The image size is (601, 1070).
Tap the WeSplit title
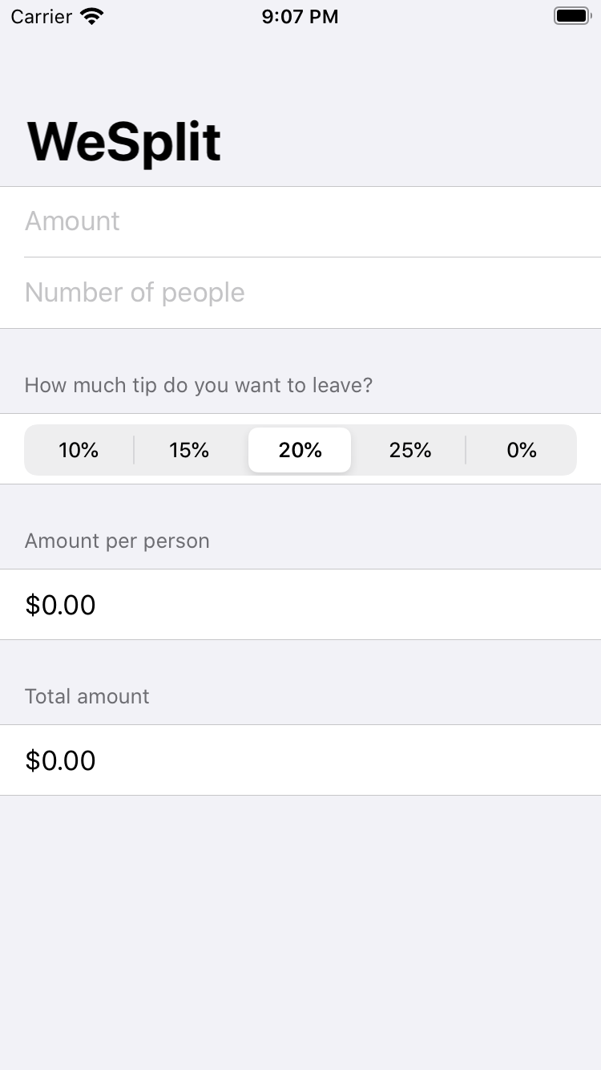(124, 143)
